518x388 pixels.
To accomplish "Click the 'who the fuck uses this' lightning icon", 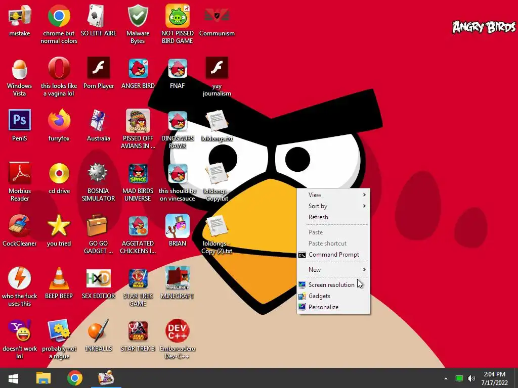I will coord(20,278).
